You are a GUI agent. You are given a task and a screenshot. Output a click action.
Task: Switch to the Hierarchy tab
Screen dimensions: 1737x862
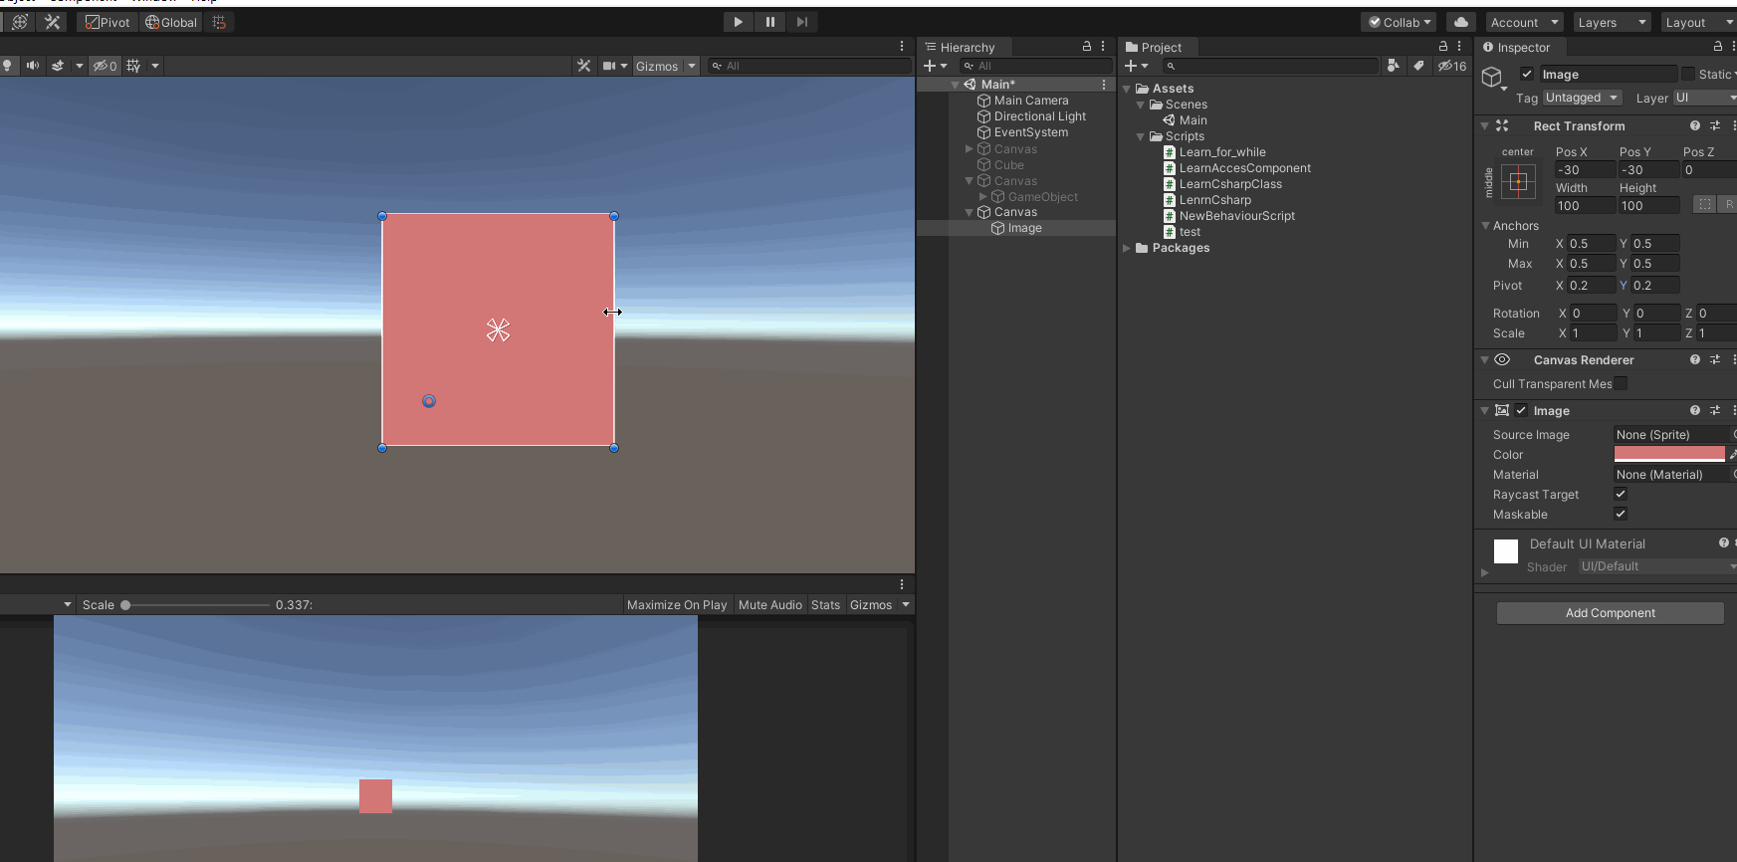(x=961, y=47)
